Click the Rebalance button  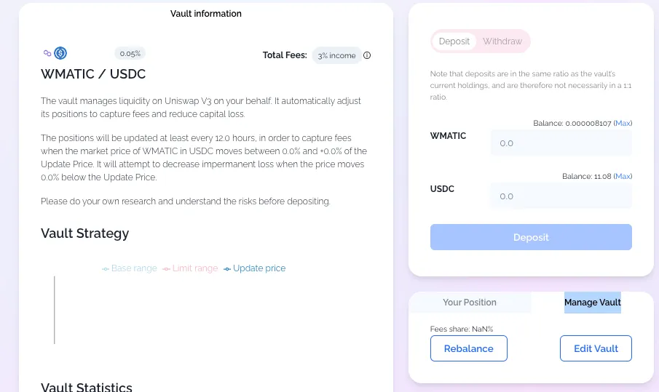pos(469,348)
